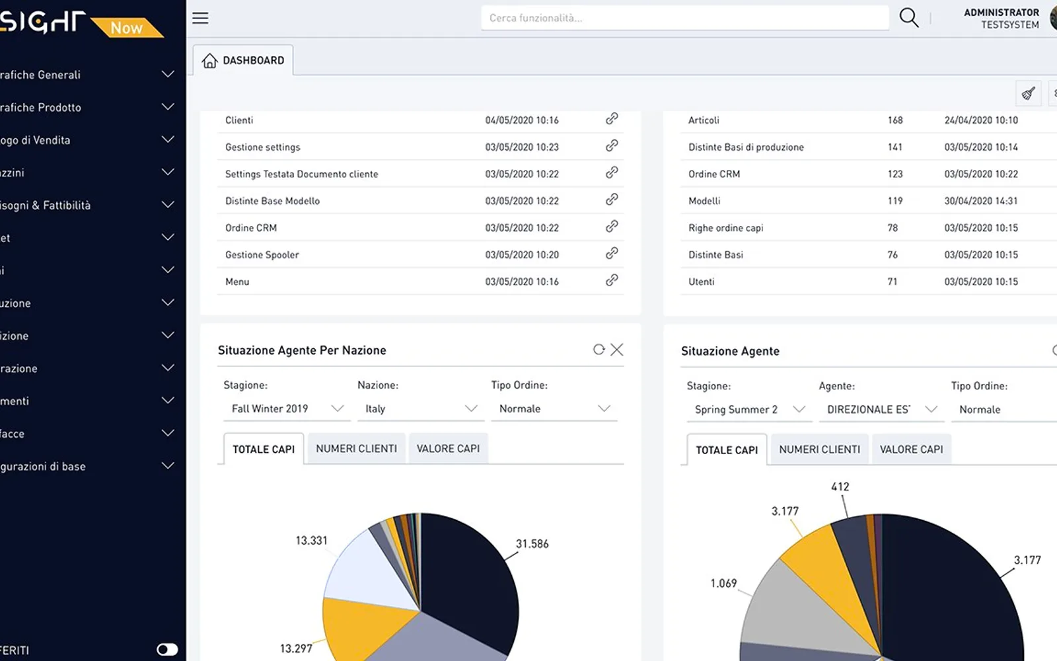Click the Cerca funzionalità search field
The width and height of the screenshot is (1057, 661).
[x=685, y=18]
